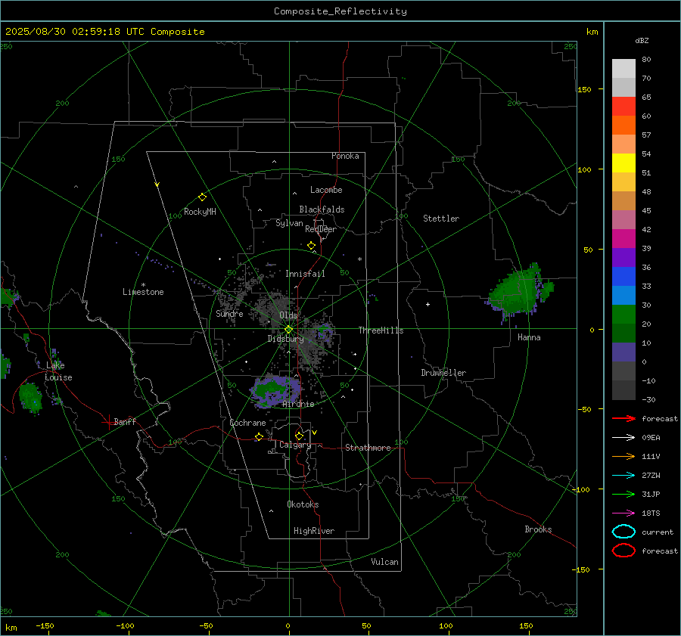Click the Composite_Reflectivity title
Screen dimensions: 681x636
point(340,11)
